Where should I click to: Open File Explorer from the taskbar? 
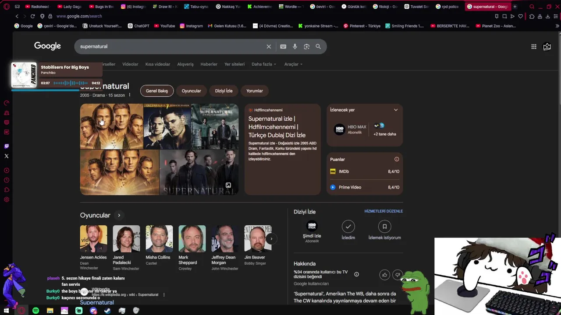[x=50, y=311]
